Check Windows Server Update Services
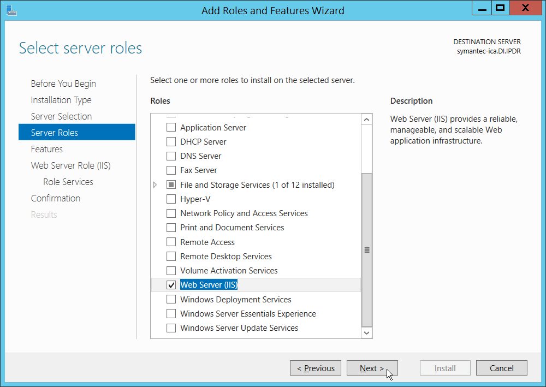Viewport: 546px width, 387px height. pyautogui.click(x=171, y=328)
